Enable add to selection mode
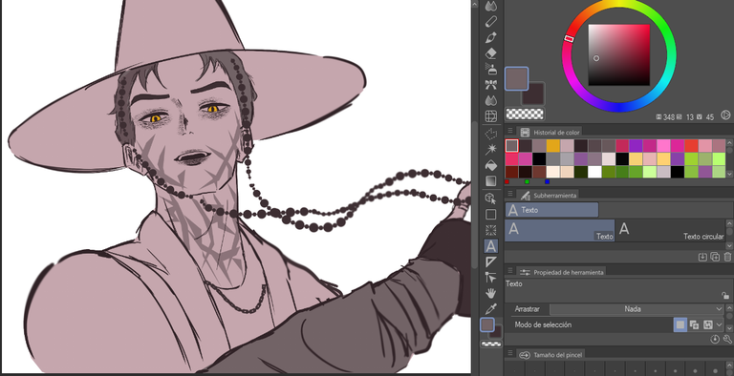The image size is (734, 376). [694, 324]
